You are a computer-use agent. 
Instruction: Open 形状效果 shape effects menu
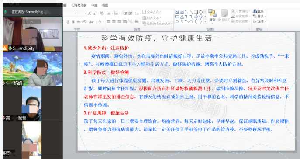point(241,21)
